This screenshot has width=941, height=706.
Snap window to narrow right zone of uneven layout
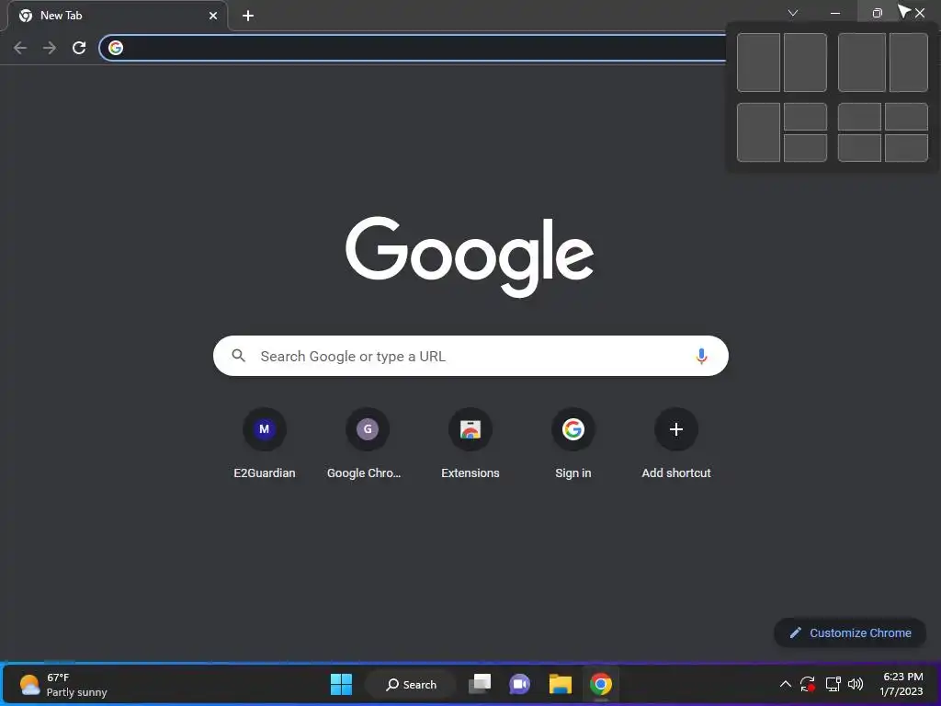click(909, 63)
